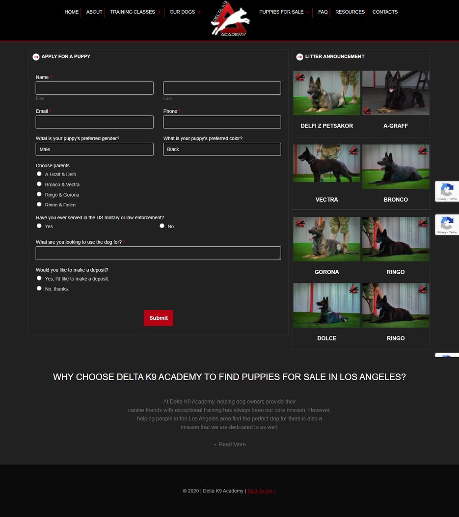Focus the Email input field
The height and width of the screenshot is (517, 459).
coord(94,122)
